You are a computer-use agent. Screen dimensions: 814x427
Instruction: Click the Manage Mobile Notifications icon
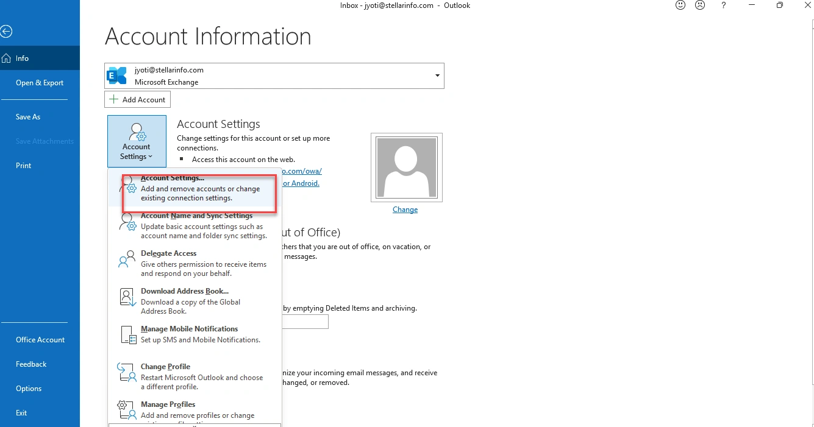[x=127, y=334]
